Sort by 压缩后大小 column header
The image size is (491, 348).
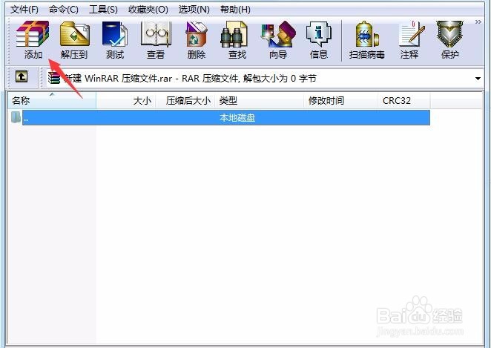(185, 101)
